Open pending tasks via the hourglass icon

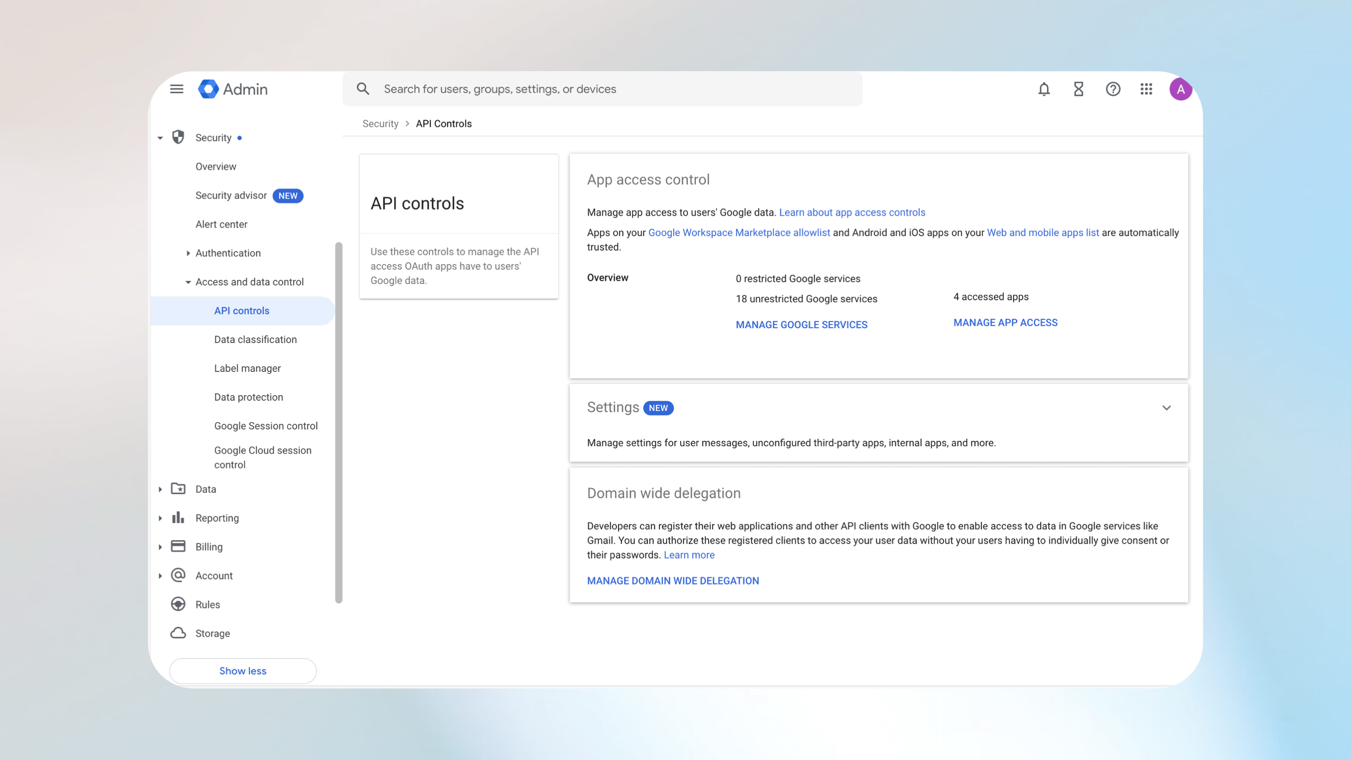pos(1078,89)
